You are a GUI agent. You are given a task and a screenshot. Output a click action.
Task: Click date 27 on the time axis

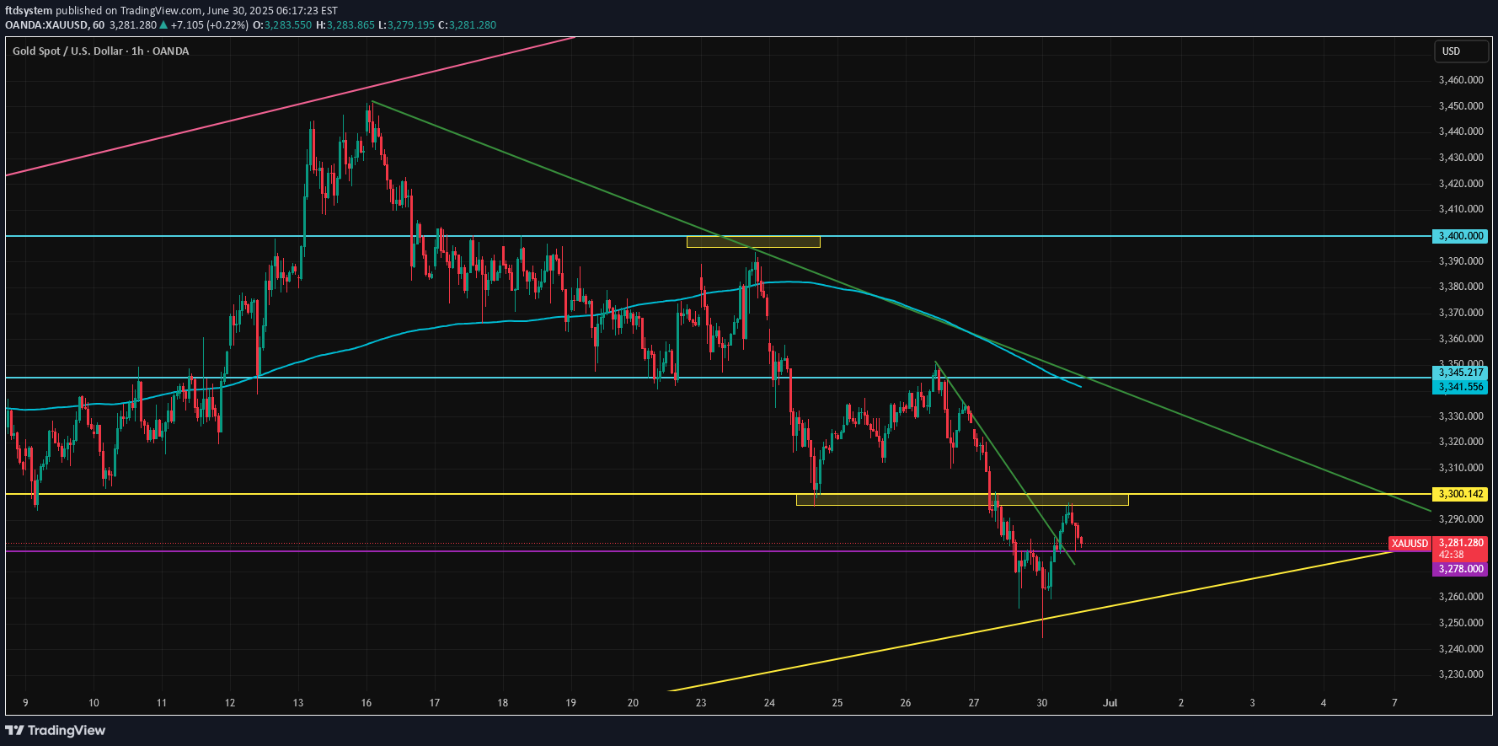974,702
